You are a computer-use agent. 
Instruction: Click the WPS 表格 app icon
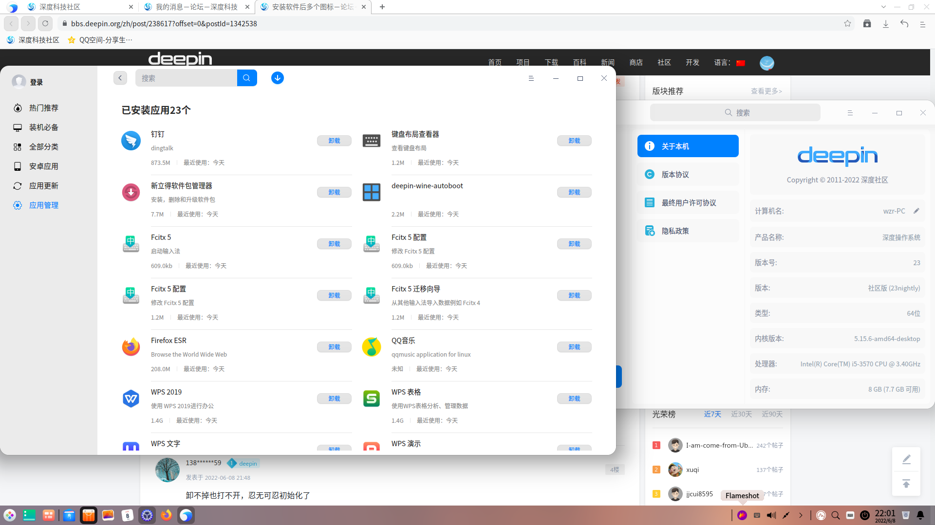tap(372, 398)
